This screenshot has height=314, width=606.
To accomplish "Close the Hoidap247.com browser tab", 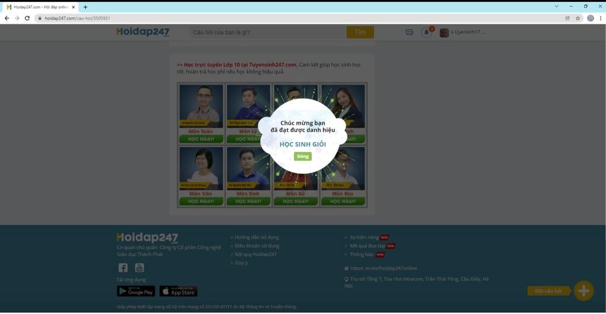I will coord(73,7).
